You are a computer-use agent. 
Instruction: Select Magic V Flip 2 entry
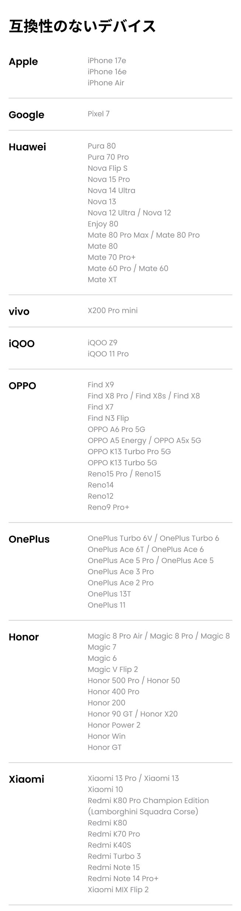113,669
